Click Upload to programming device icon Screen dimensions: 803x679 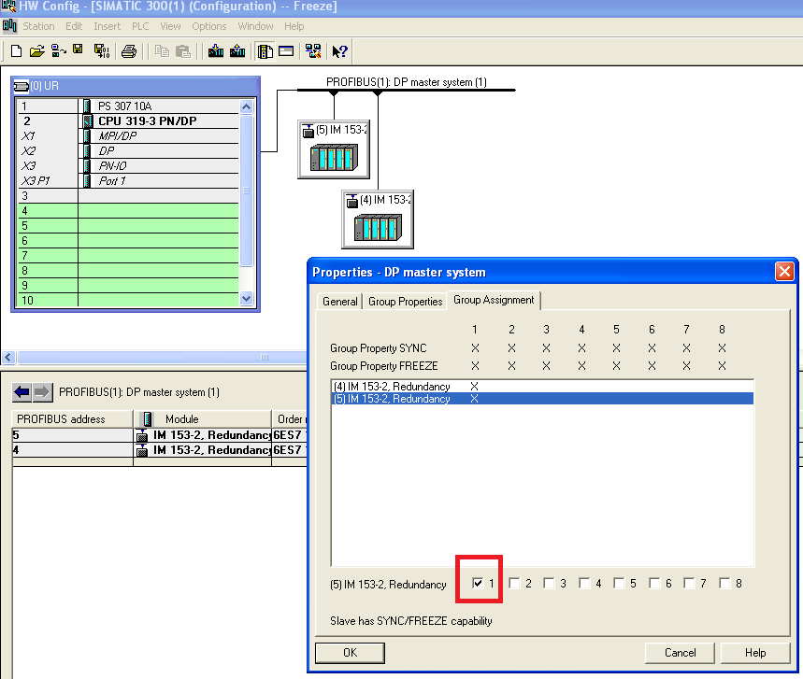coord(237,51)
